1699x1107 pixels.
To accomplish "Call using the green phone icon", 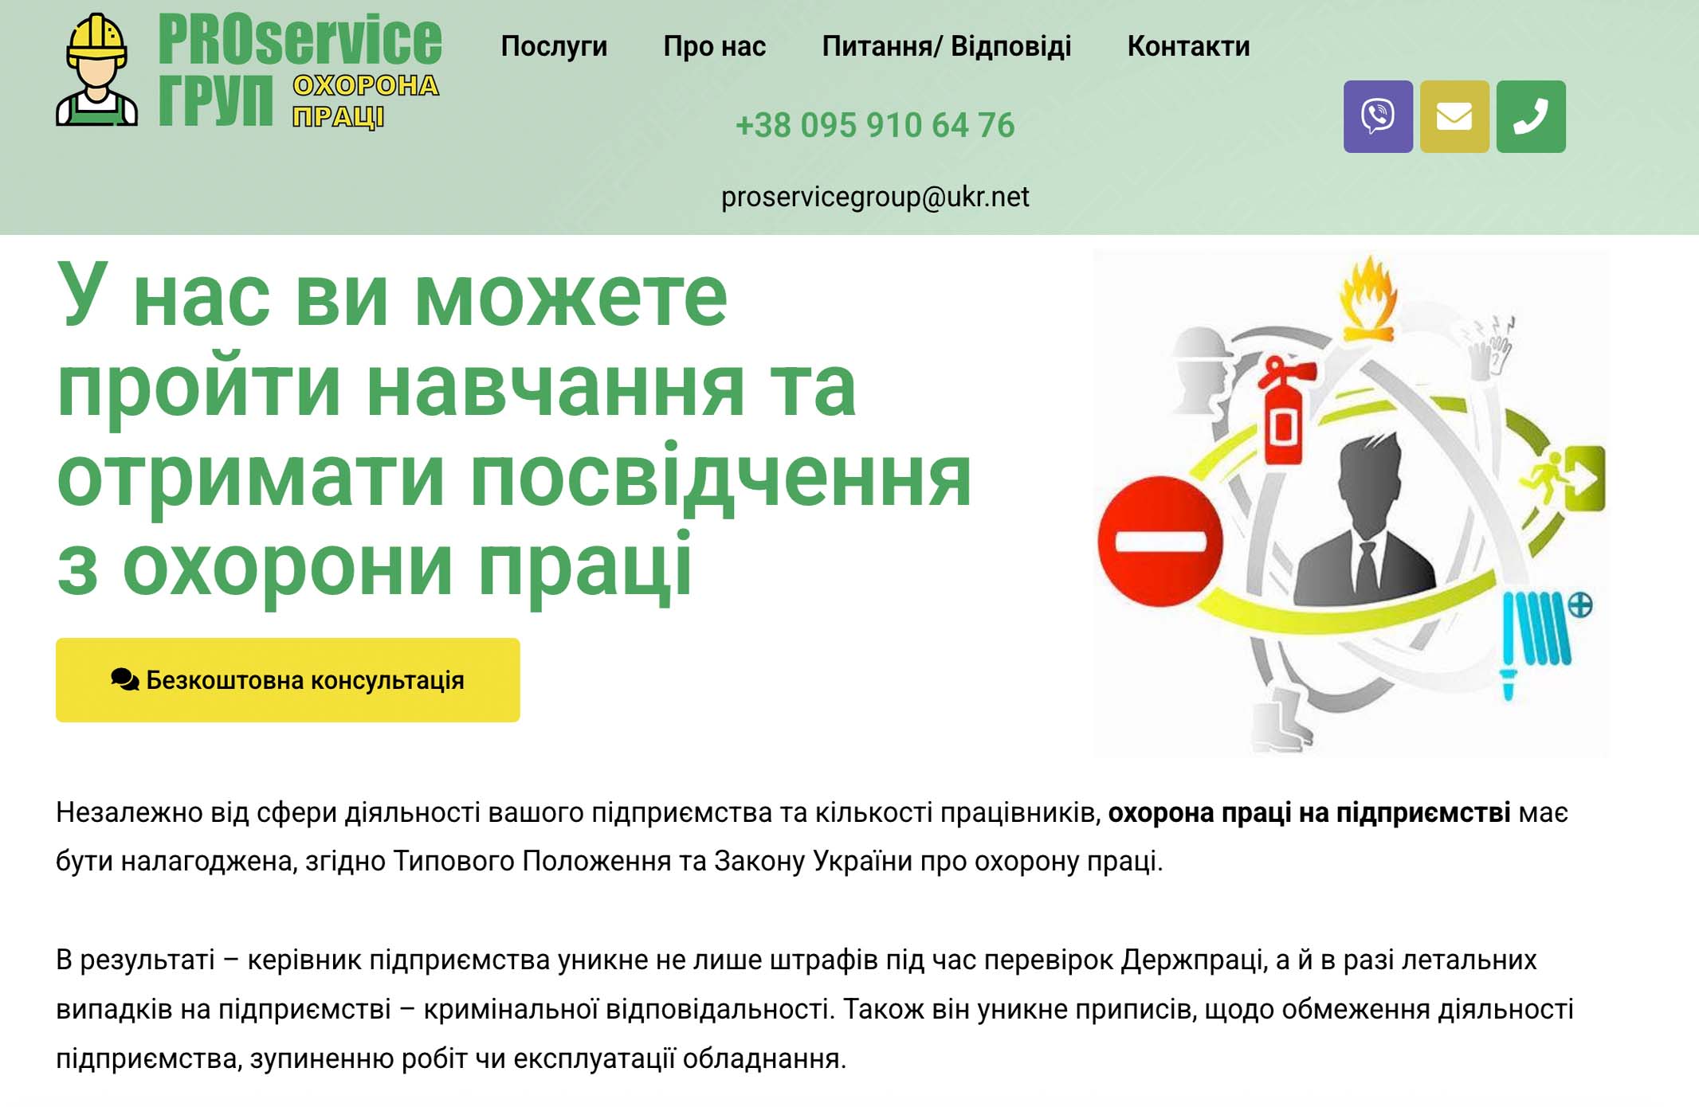I will point(1531,116).
